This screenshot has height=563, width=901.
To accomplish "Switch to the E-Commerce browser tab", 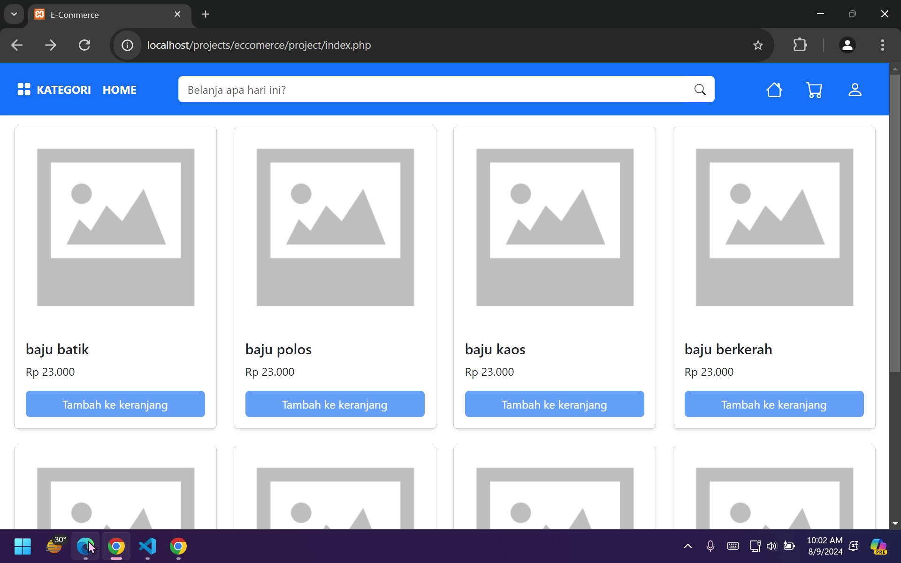I will coord(110,15).
